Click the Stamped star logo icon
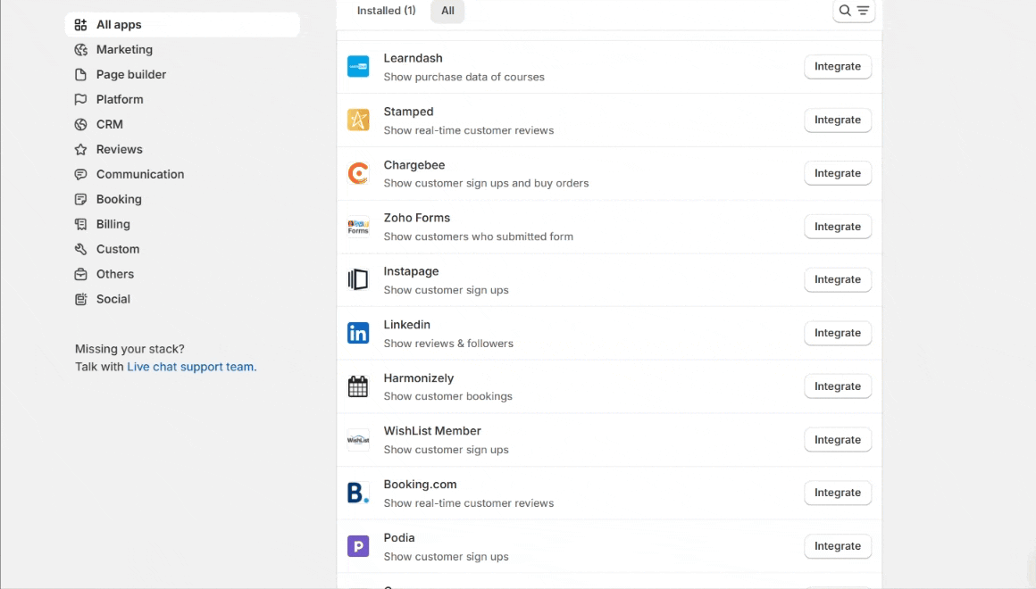Screen dimensions: 1036x589 pos(358,120)
